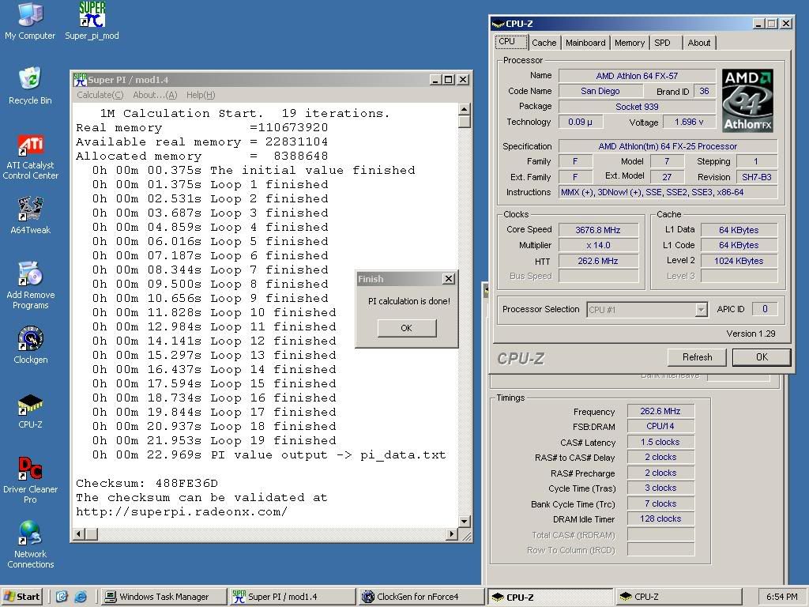Click the Super PI title bar icon
The width and height of the screenshot is (809, 607).
pos(80,80)
